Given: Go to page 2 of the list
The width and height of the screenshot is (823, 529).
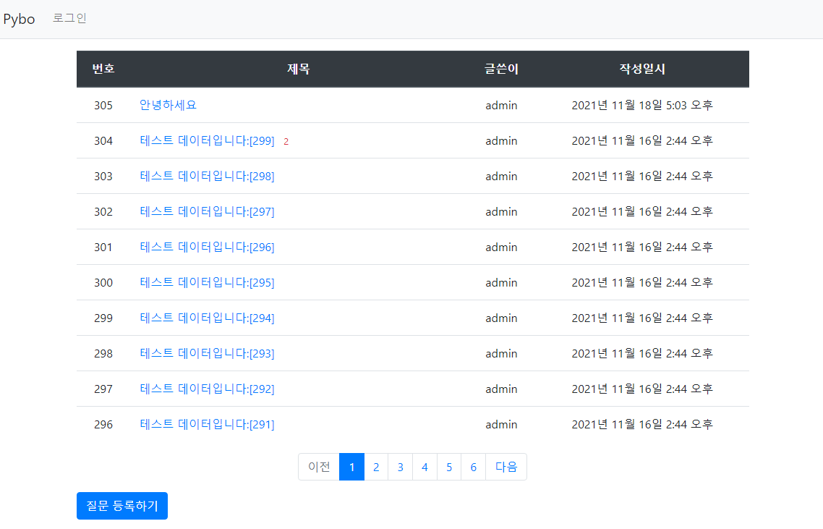Looking at the screenshot, I should click(376, 467).
